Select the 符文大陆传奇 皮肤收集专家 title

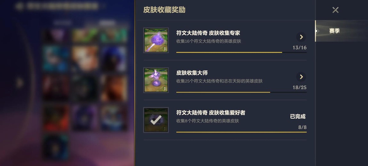pyautogui.click(x=208, y=33)
